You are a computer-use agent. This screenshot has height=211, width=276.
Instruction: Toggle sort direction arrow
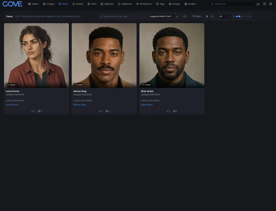(177, 16)
